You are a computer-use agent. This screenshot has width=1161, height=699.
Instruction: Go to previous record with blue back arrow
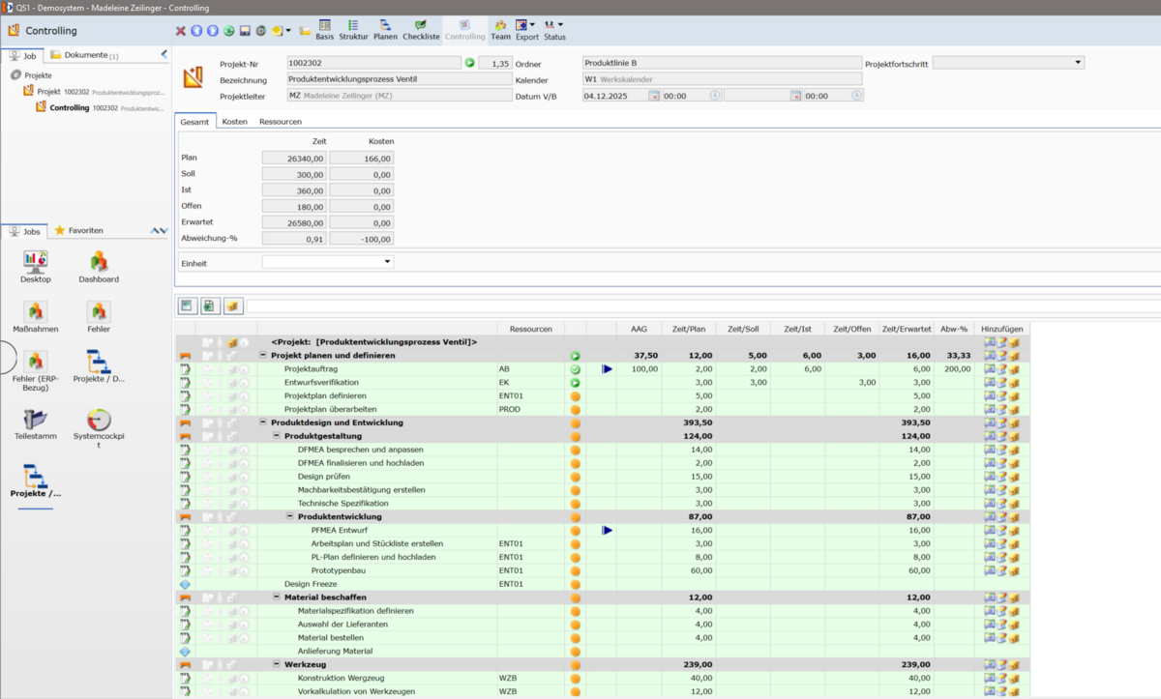[x=196, y=31]
